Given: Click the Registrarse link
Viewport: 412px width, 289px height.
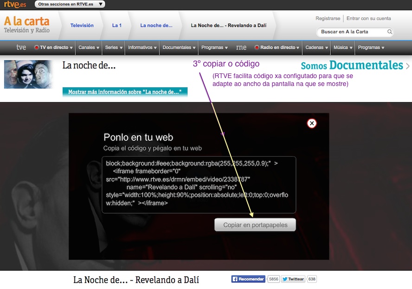Looking at the screenshot, I should 328,18.
